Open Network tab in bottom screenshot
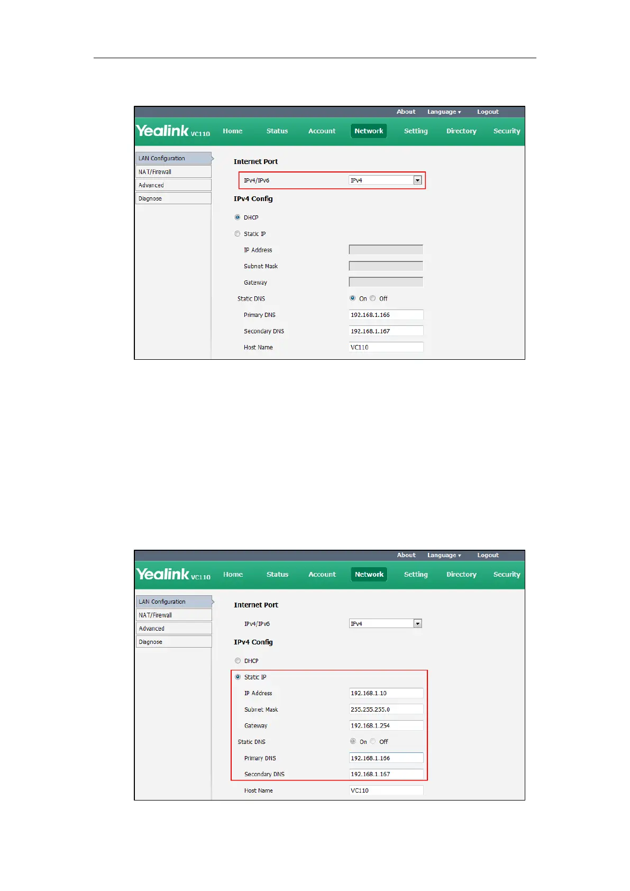Image resolution: width=630 pixels, height=891 pixels. (x=369, y=575)
